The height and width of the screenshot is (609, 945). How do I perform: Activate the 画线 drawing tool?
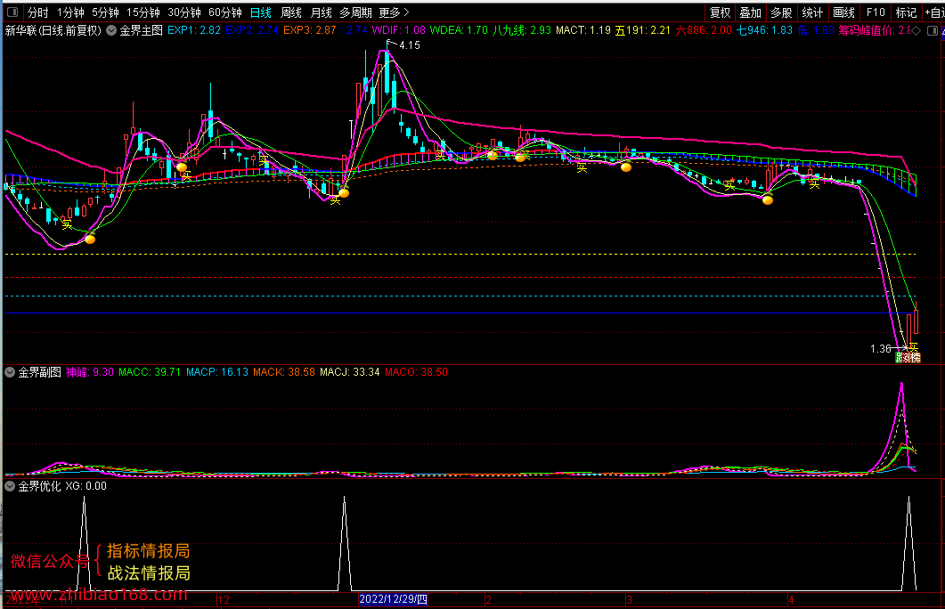(843, 12)
